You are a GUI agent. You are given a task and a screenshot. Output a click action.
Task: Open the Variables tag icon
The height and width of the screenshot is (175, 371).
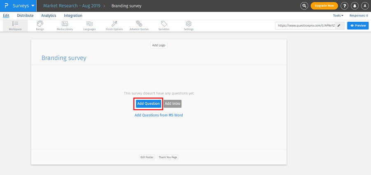[164, 24]
